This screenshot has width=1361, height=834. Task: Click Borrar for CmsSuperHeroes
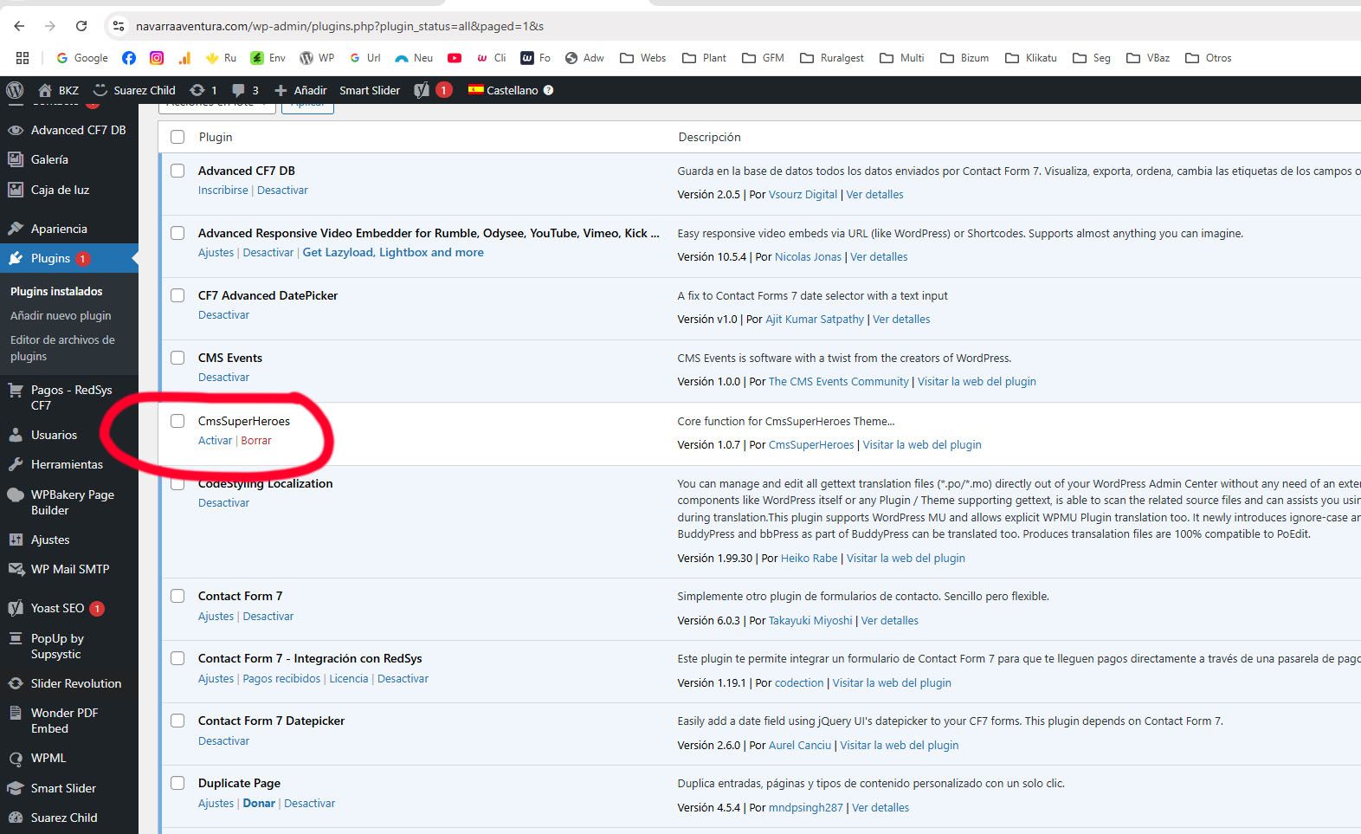256,441
